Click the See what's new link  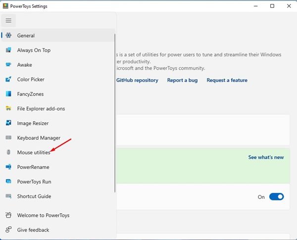[x=266, y=157]
